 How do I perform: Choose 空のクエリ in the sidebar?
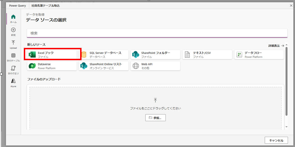click(x=13, y=70)
